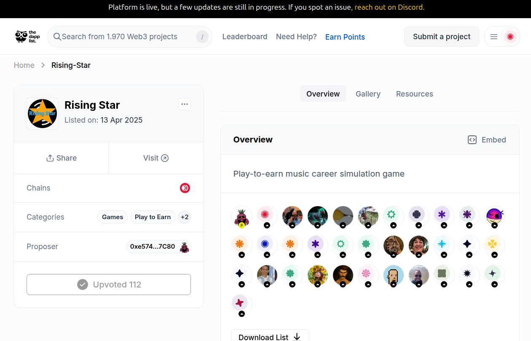Click the Rising-Star breadcrumb text
This screenshot has width=531, height=341.
71,65
